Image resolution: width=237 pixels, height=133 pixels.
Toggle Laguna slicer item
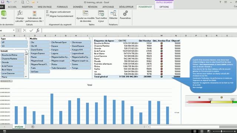click(x=60, y=53)
